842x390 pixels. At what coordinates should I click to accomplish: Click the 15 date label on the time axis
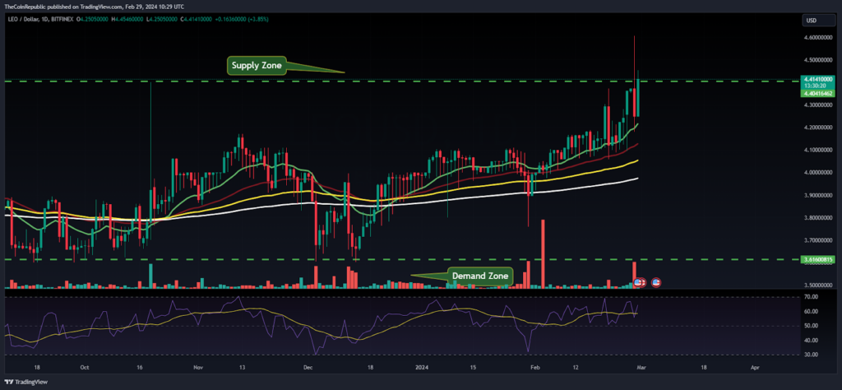473,369
